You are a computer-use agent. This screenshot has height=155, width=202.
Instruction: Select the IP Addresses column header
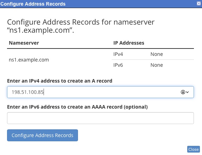129,43
